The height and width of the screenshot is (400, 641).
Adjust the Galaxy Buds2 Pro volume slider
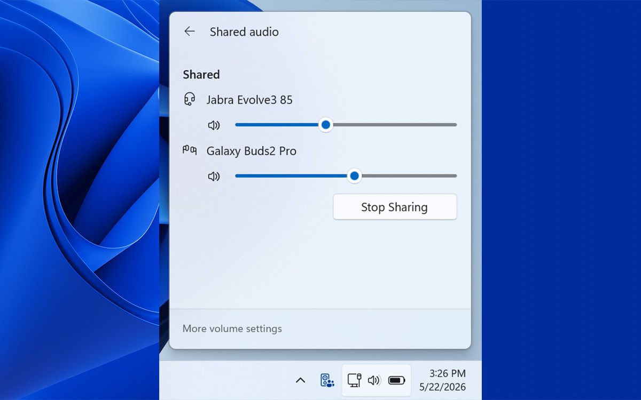pyautogui.click(x=346, y=176)
